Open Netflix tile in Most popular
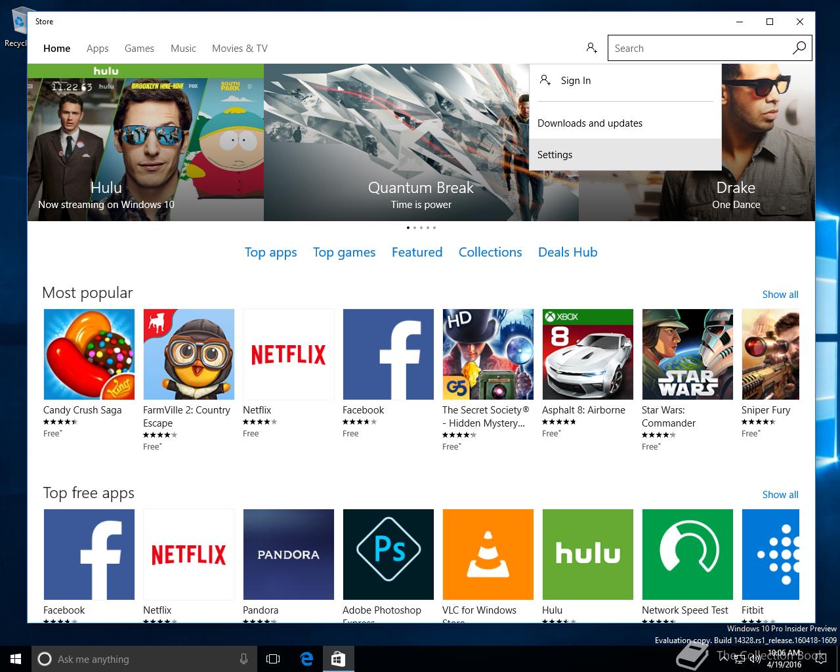 pos(289,354)
